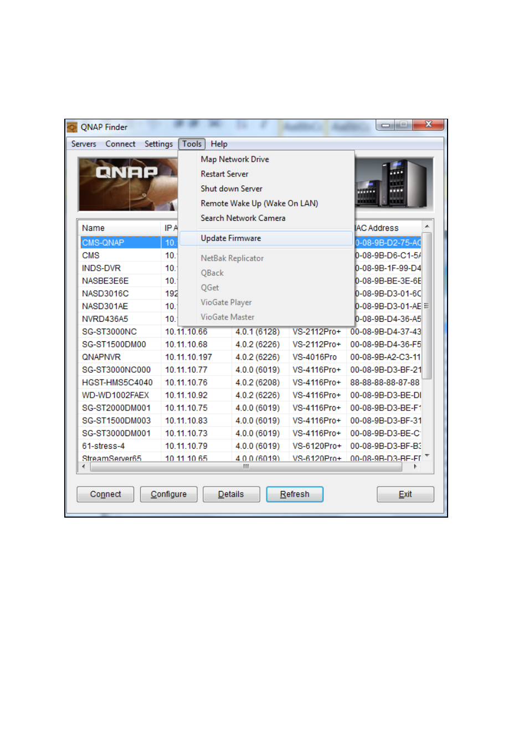Click the QNAP Finder title bar icon
This screenshot has width=529, height=749.
(73, 128)
